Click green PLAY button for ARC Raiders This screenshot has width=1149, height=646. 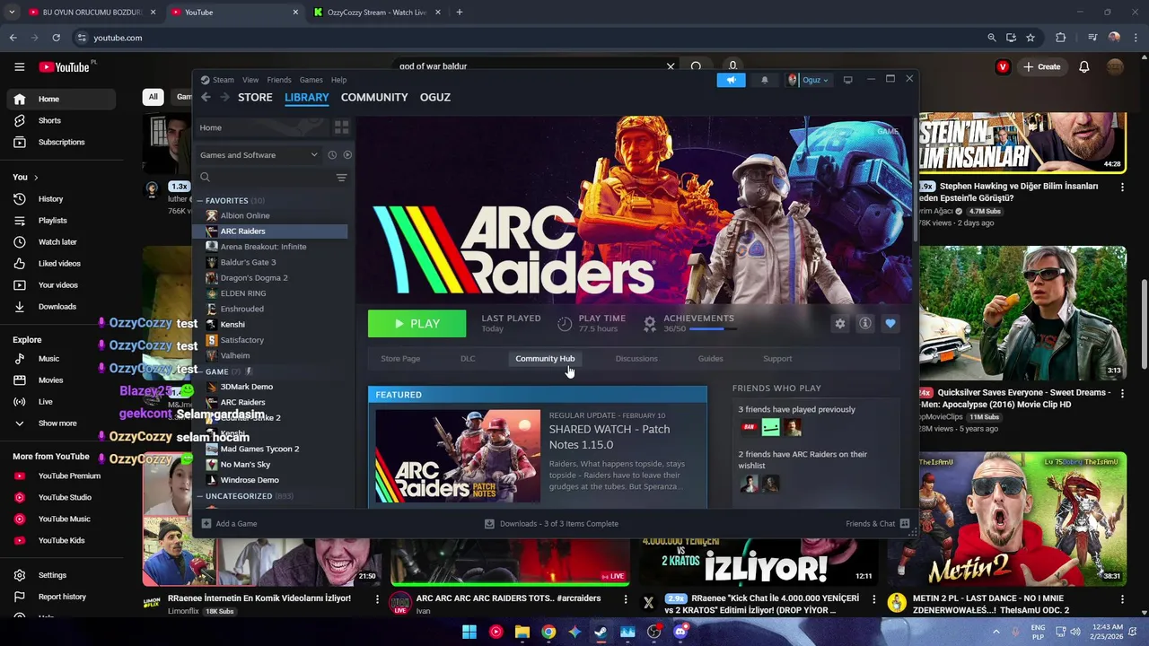pos(417,324)
